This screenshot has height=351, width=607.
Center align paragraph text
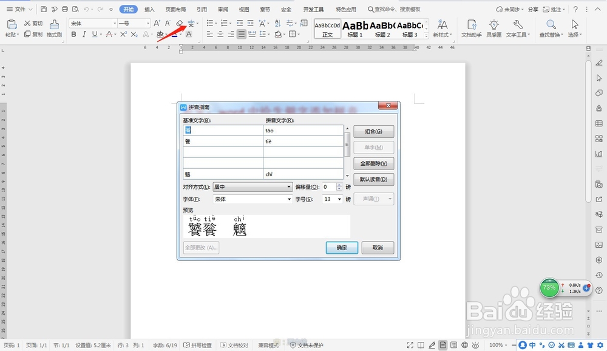220,34
